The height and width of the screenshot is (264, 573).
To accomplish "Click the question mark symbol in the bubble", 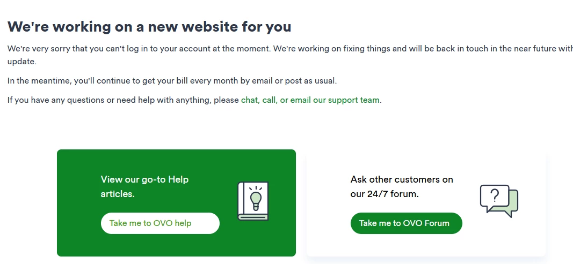I will (x=495, y=195).
